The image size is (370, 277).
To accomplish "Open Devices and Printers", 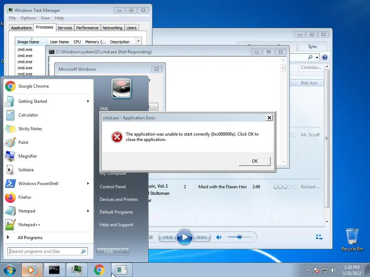I will pos(119,199).
